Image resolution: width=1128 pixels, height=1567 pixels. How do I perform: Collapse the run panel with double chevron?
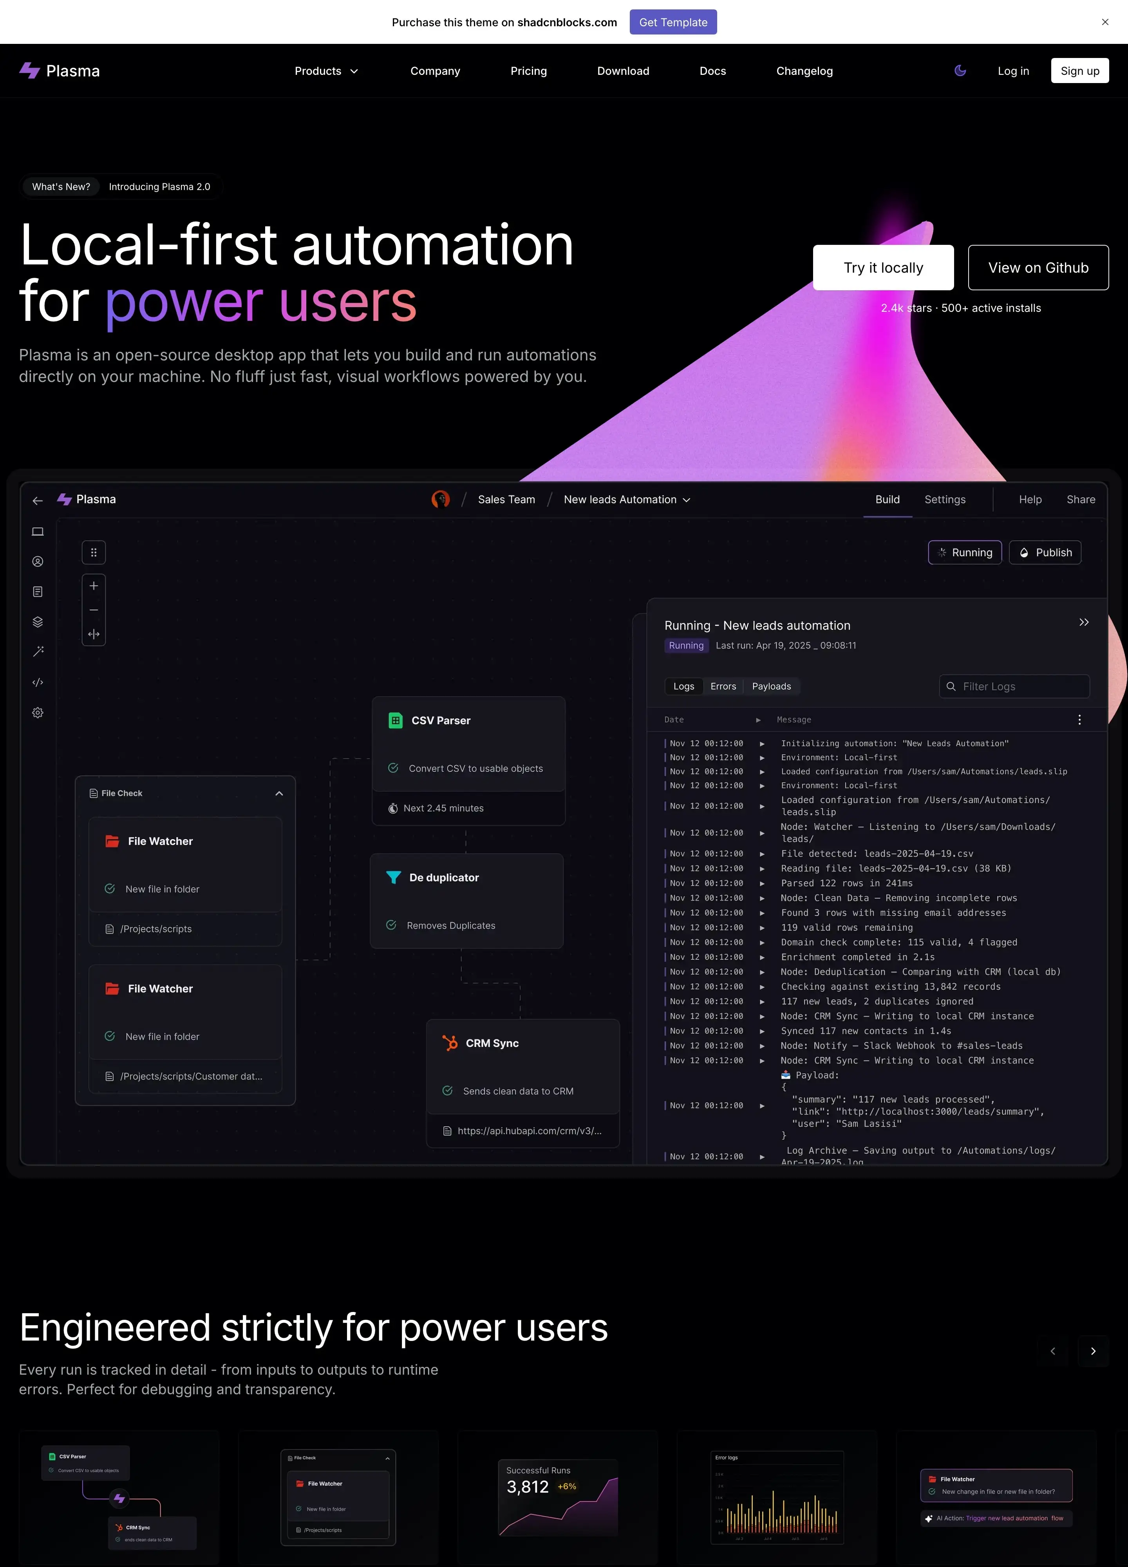coord(1083,622)
